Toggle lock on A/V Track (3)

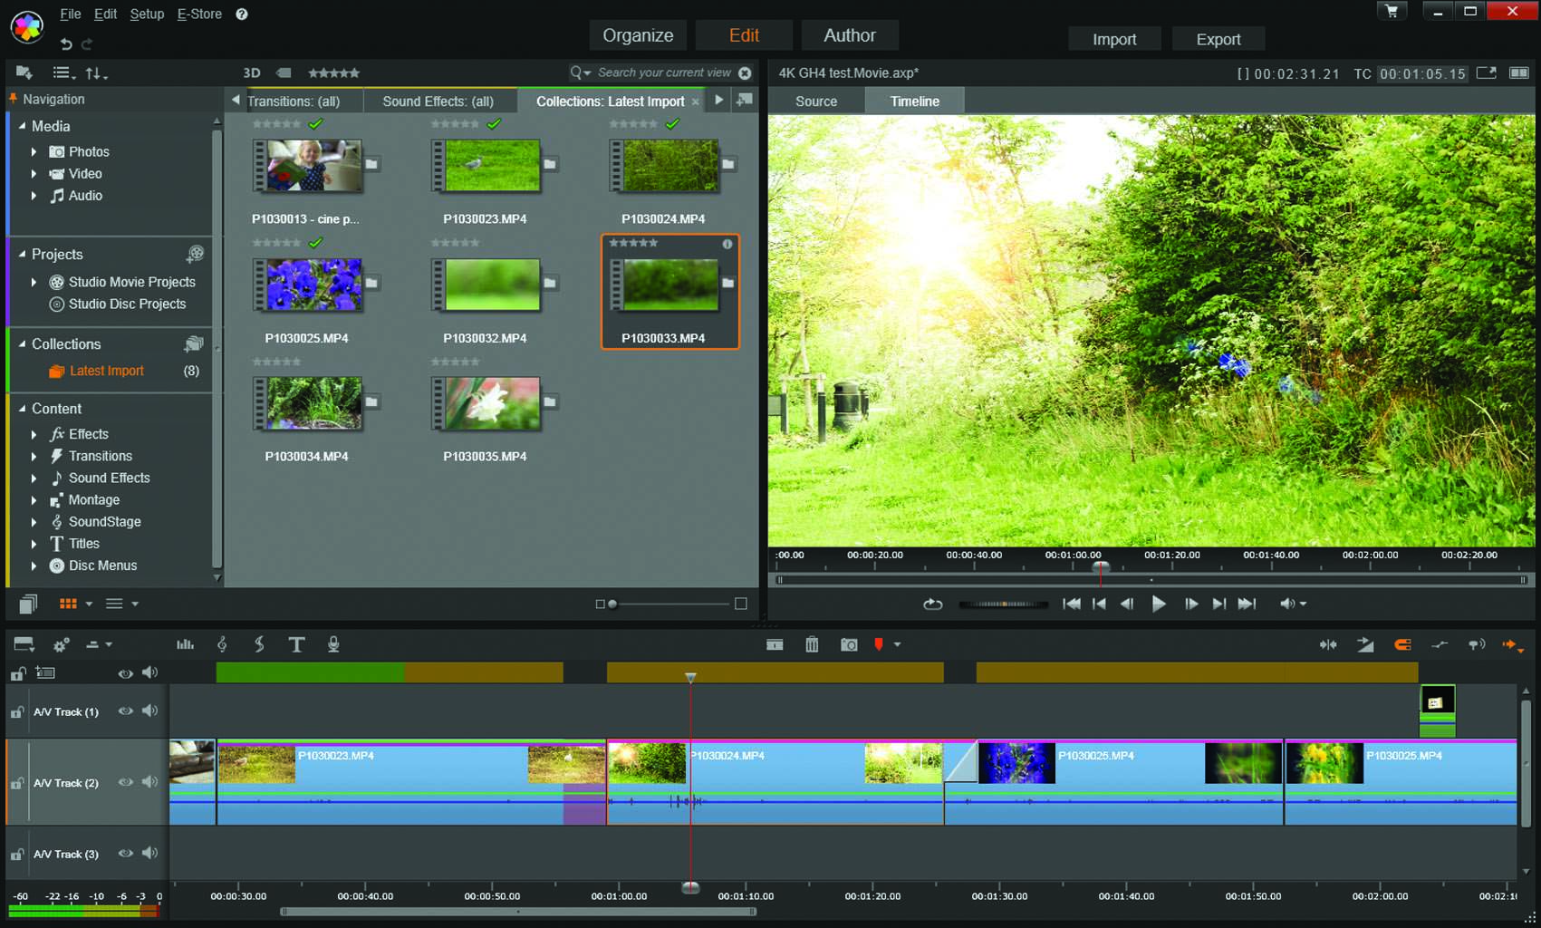(x=17, y=855)
